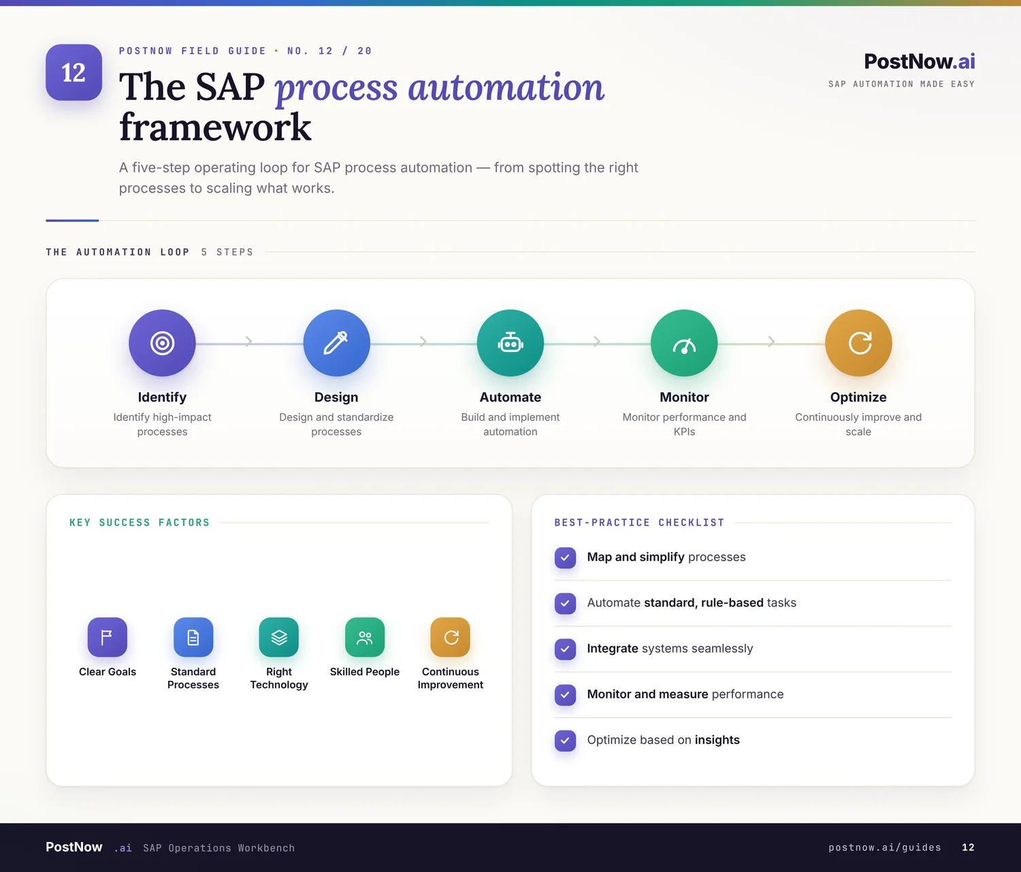Click the Automate step title

point(510,397)
